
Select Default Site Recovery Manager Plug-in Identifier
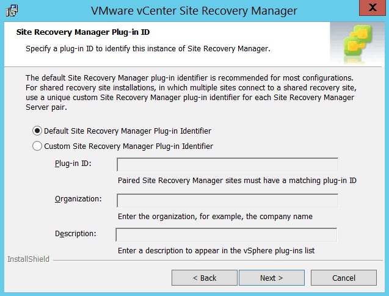(38, 131)
